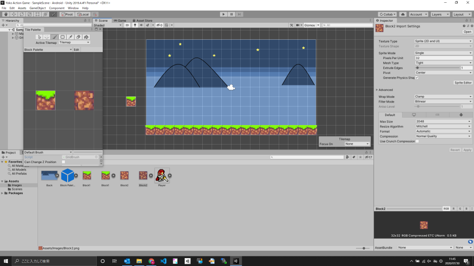Open the Window menu
Viewport: 474px width, 266px height.
pyautogui.click(x=73, y=8)
